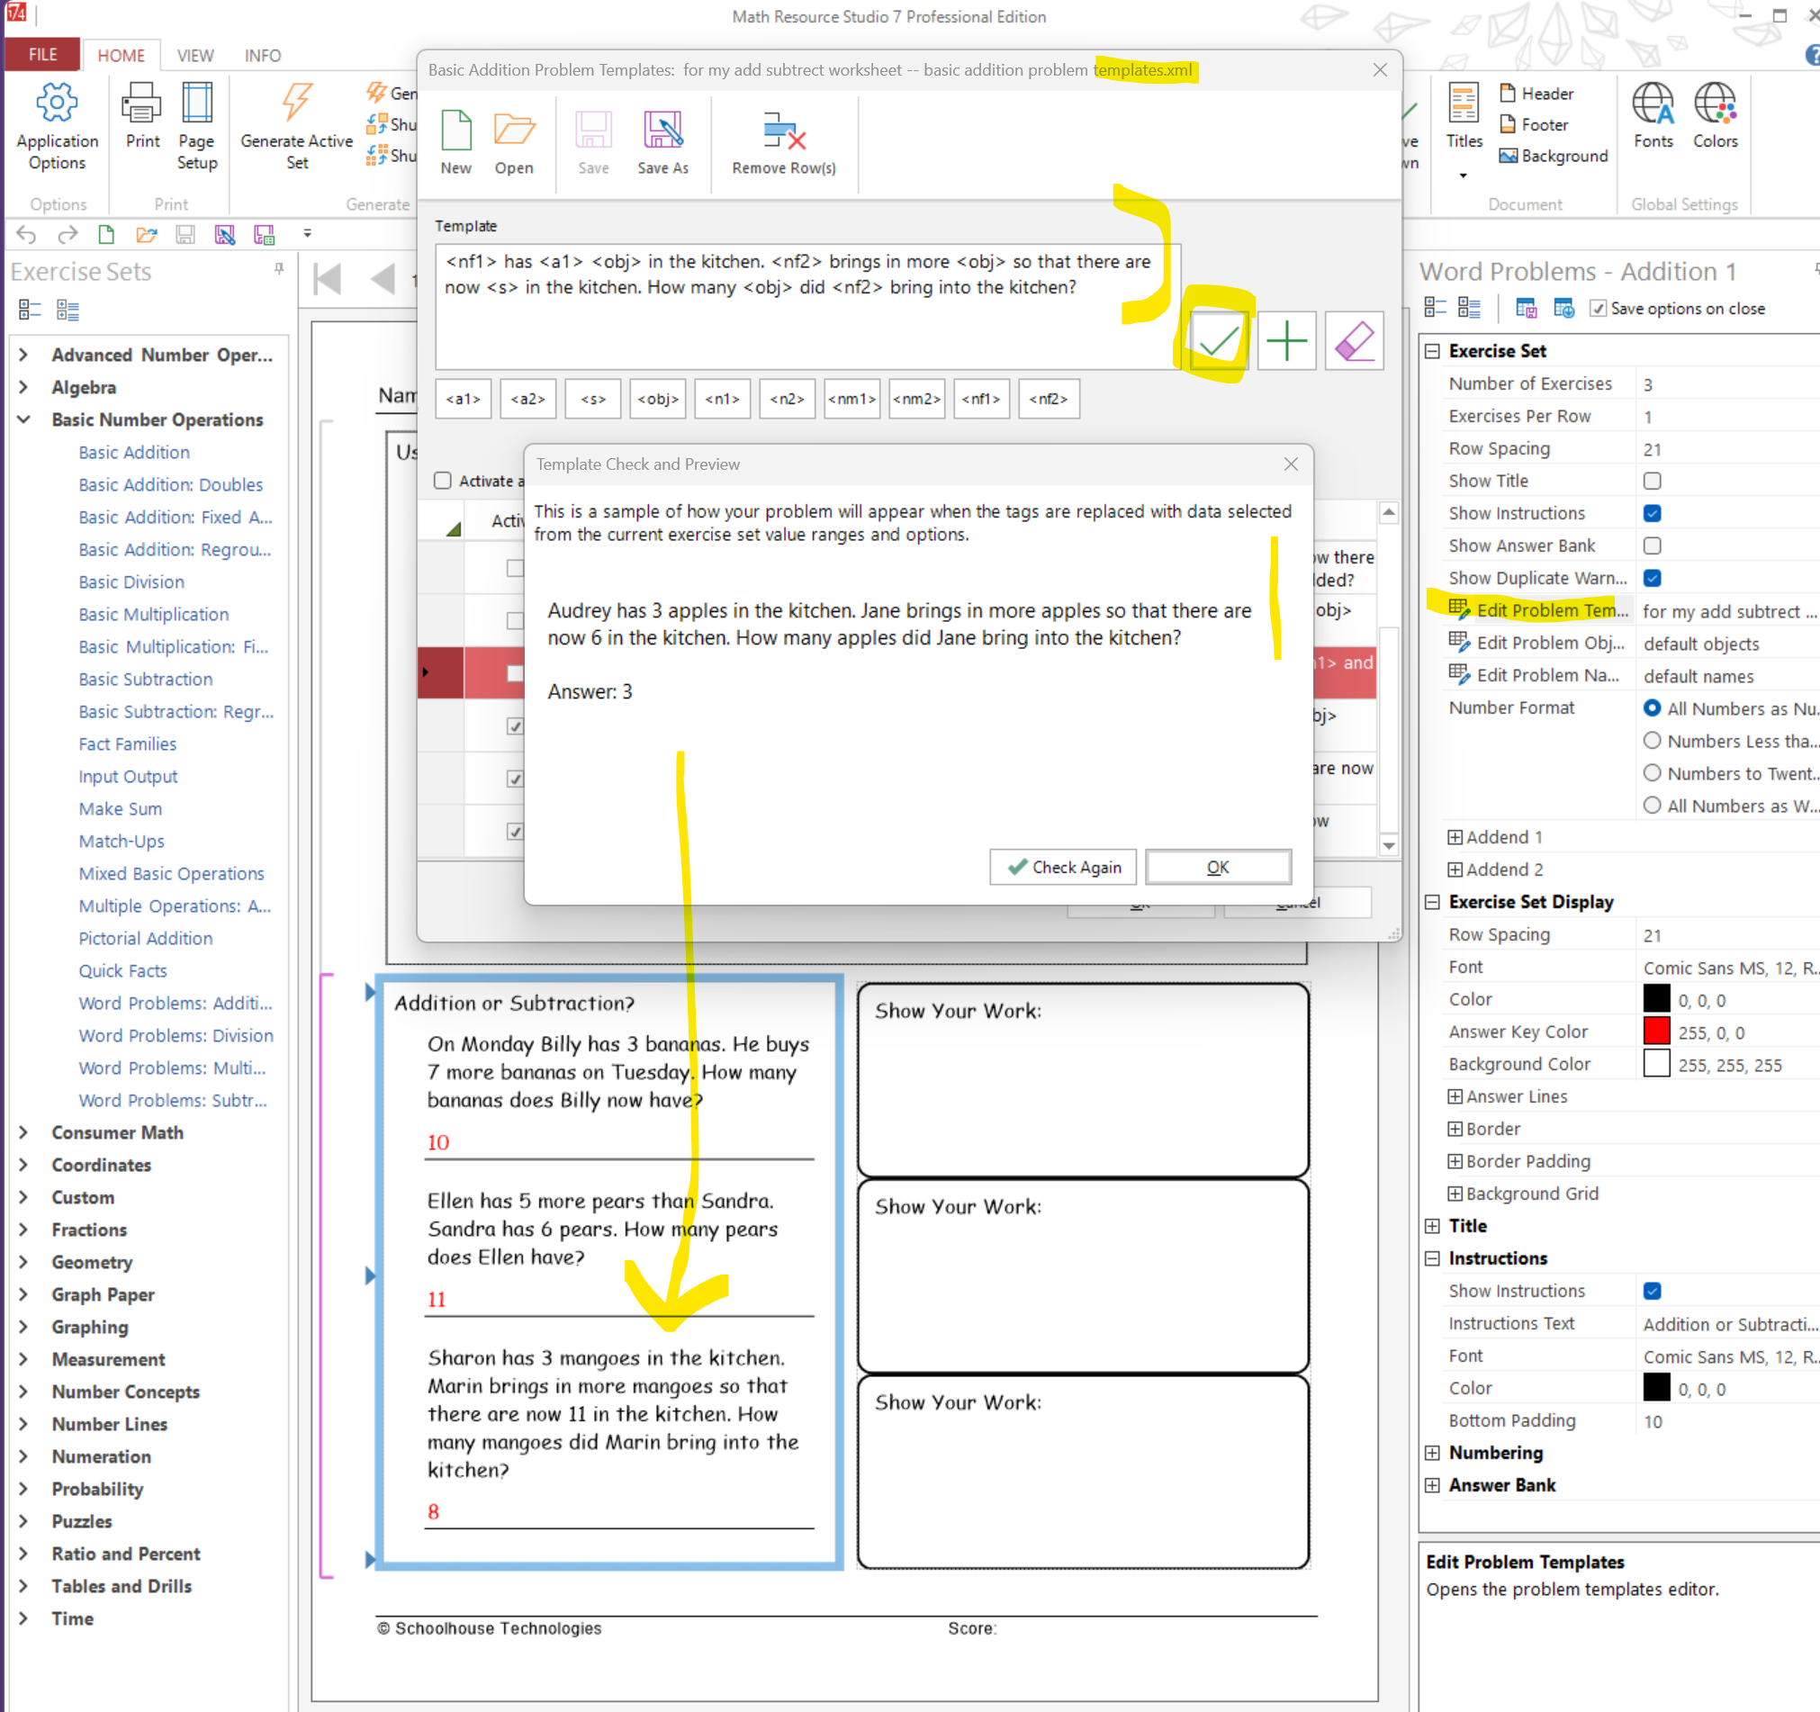Open the Fonts global settings icon
Screen dimensions: 1820x1712
point(1653,104)
